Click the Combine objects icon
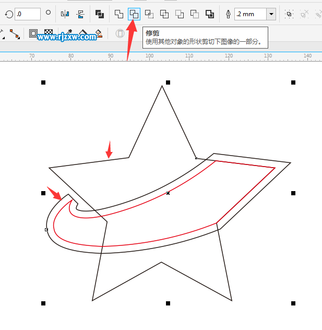The width and height of the screenshot is (322, 330). (100, 14)
